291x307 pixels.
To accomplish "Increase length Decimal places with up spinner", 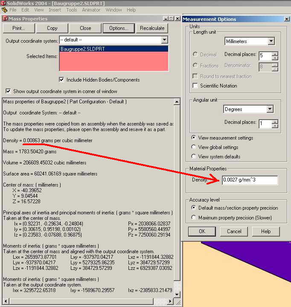I will point(275,54).
